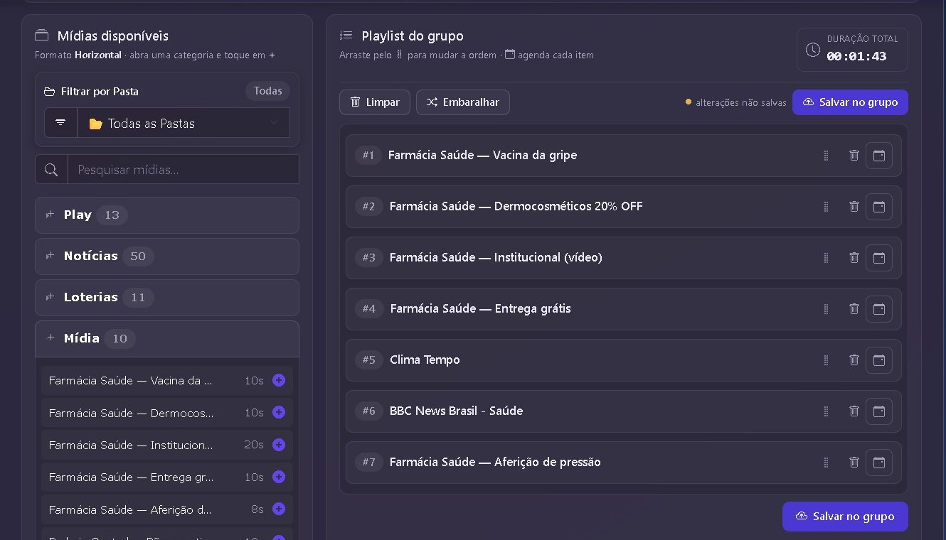Click the alterações não salvas status text
Viewport: 946px width, 540px height.
[741, 103]
